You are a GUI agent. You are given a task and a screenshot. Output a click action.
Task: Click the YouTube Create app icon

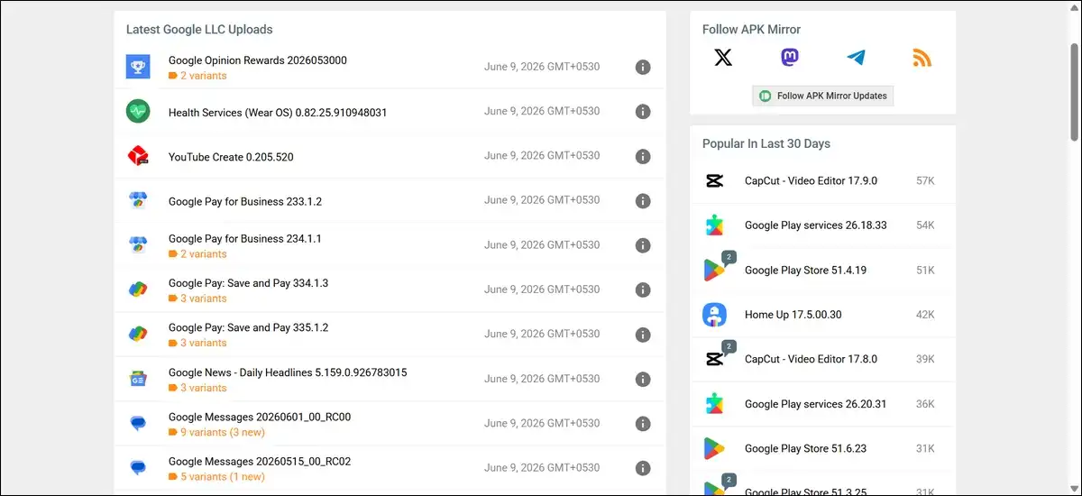[x=138, y=156]
